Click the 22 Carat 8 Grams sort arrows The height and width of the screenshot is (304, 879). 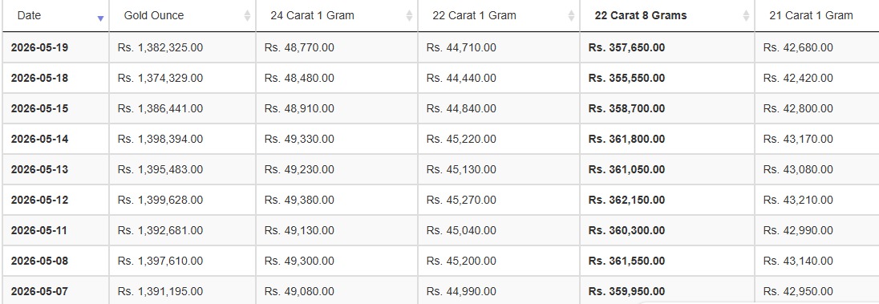coord(746,16)
